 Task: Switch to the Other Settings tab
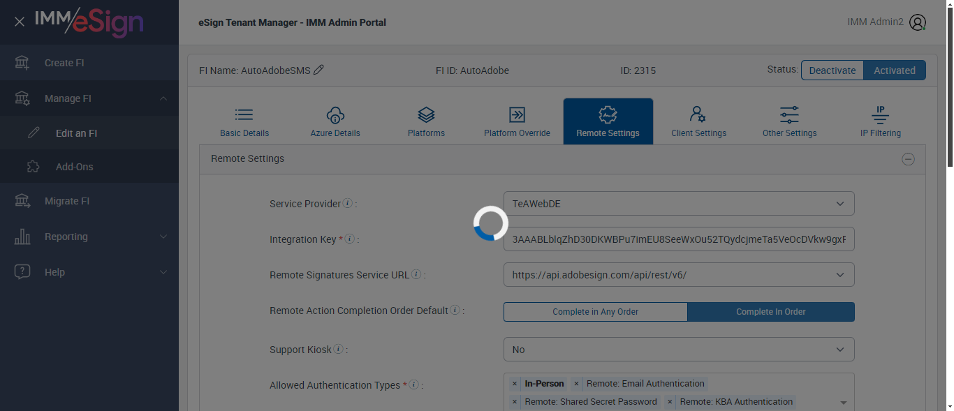point(790,121)
